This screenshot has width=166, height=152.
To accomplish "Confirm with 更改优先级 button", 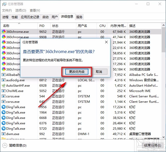I will pos(77,72).
